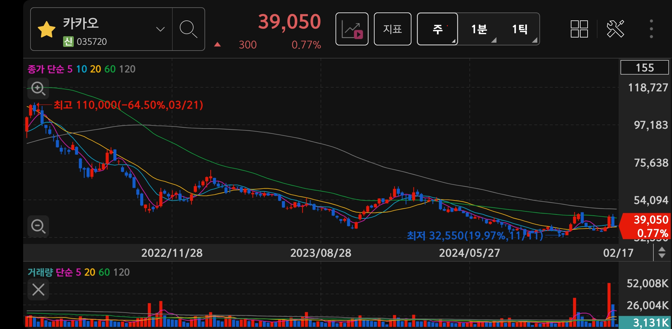Image resolution: width=672 pixels, height=329 pixels.
Task: Open the stock search magnifier
Action: [x=188, y=29]
